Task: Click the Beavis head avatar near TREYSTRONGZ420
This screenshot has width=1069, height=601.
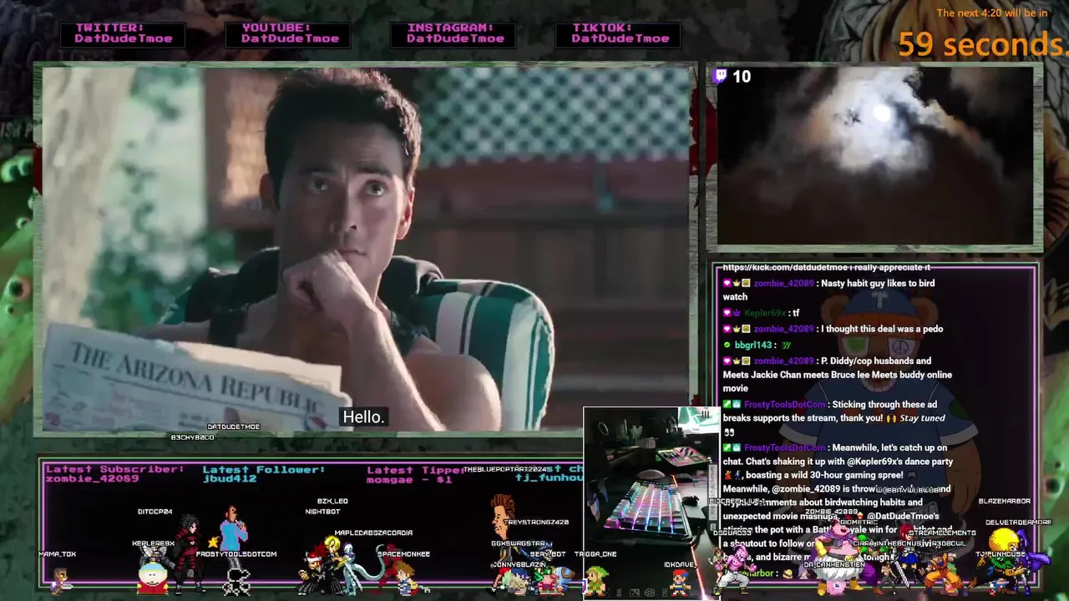Action: point(503,518)
